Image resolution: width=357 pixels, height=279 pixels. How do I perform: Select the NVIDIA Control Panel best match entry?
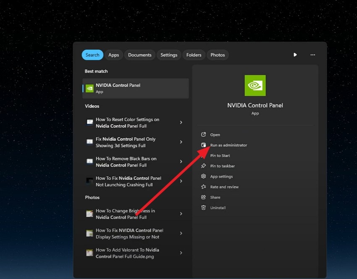pyautogui.click(x=135, y=88)
